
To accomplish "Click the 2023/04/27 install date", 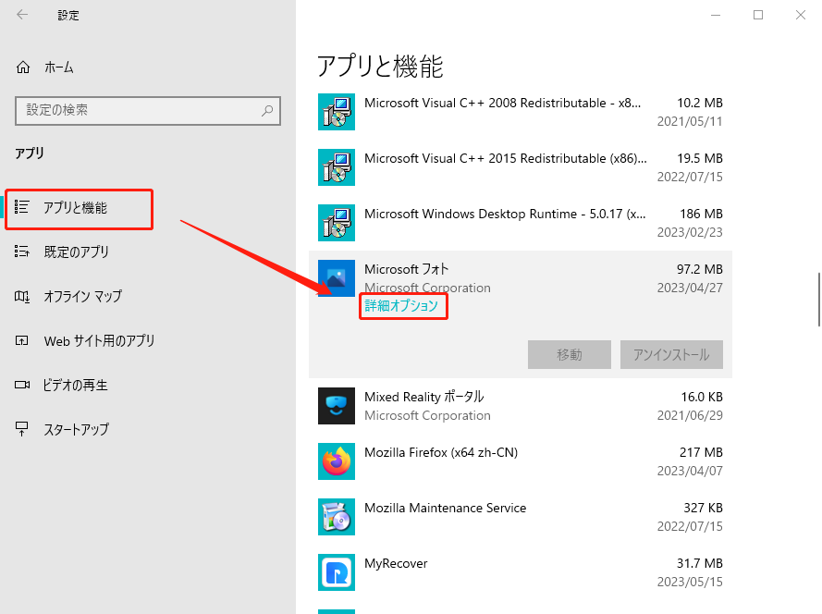I will (690, 288).
